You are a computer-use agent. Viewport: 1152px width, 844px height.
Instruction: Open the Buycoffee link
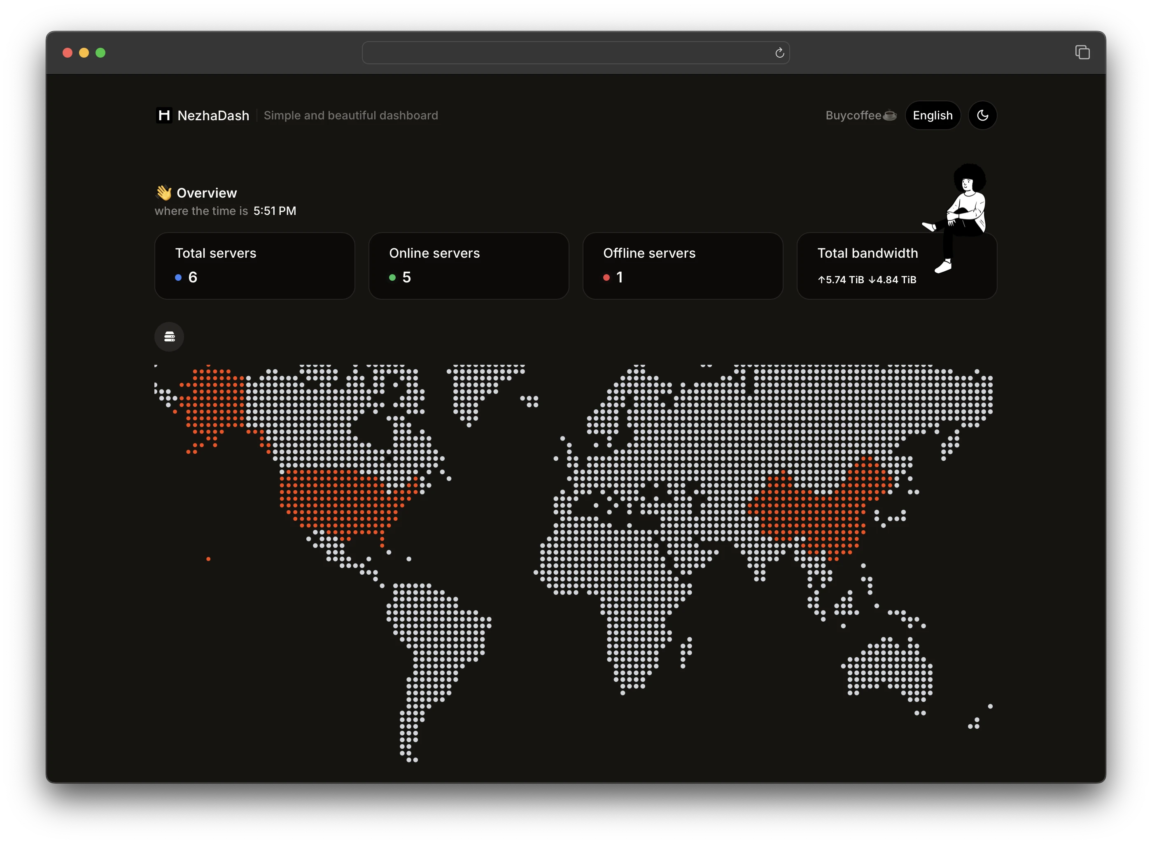coord(853,115)
